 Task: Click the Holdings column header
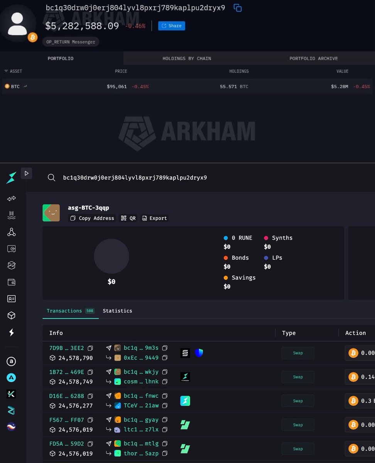[x=239, y=71]
